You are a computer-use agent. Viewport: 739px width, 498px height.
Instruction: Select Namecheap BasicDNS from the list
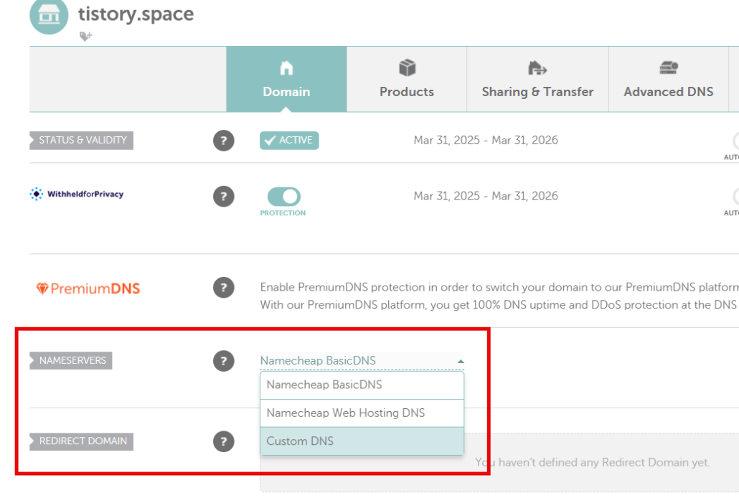click(362, 385)
